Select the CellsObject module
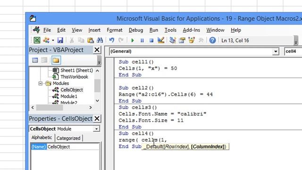302x170 pixels. tap(72, 90)
